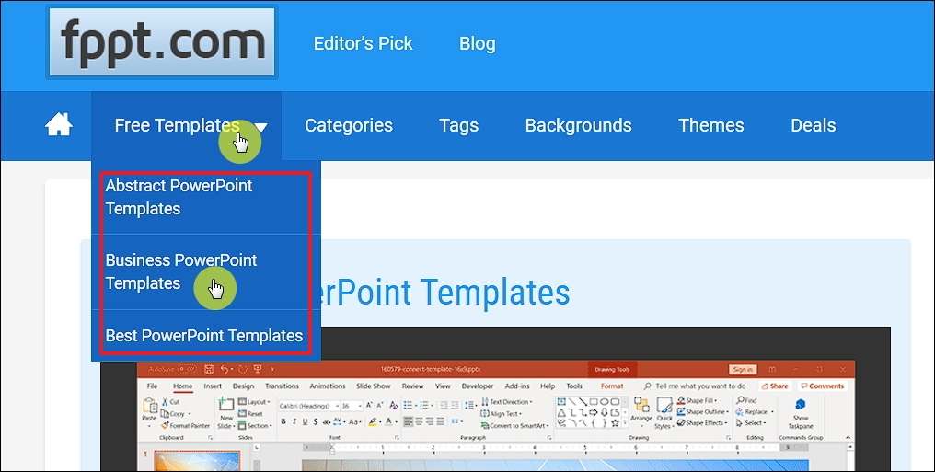Click the Share button in PowerPoint
The image size is (935, 472).
[x=775, y=386]
